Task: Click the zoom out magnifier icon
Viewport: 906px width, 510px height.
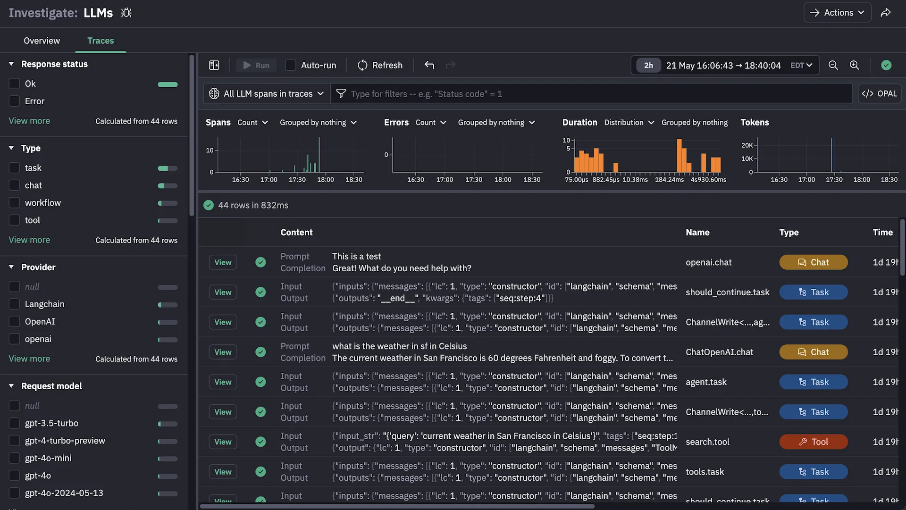Action: tap(833, 65)
